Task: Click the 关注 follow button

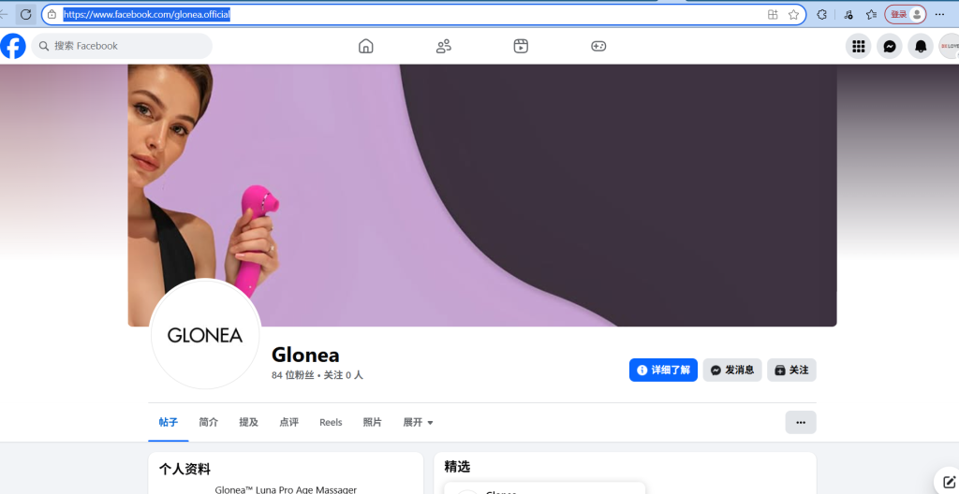Action: 791,370
